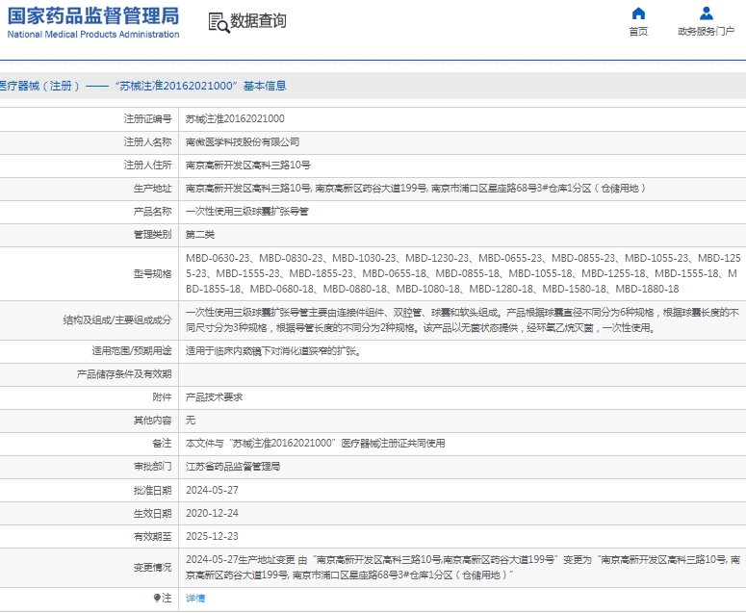Click the 管理类别 label

(152, 235)
